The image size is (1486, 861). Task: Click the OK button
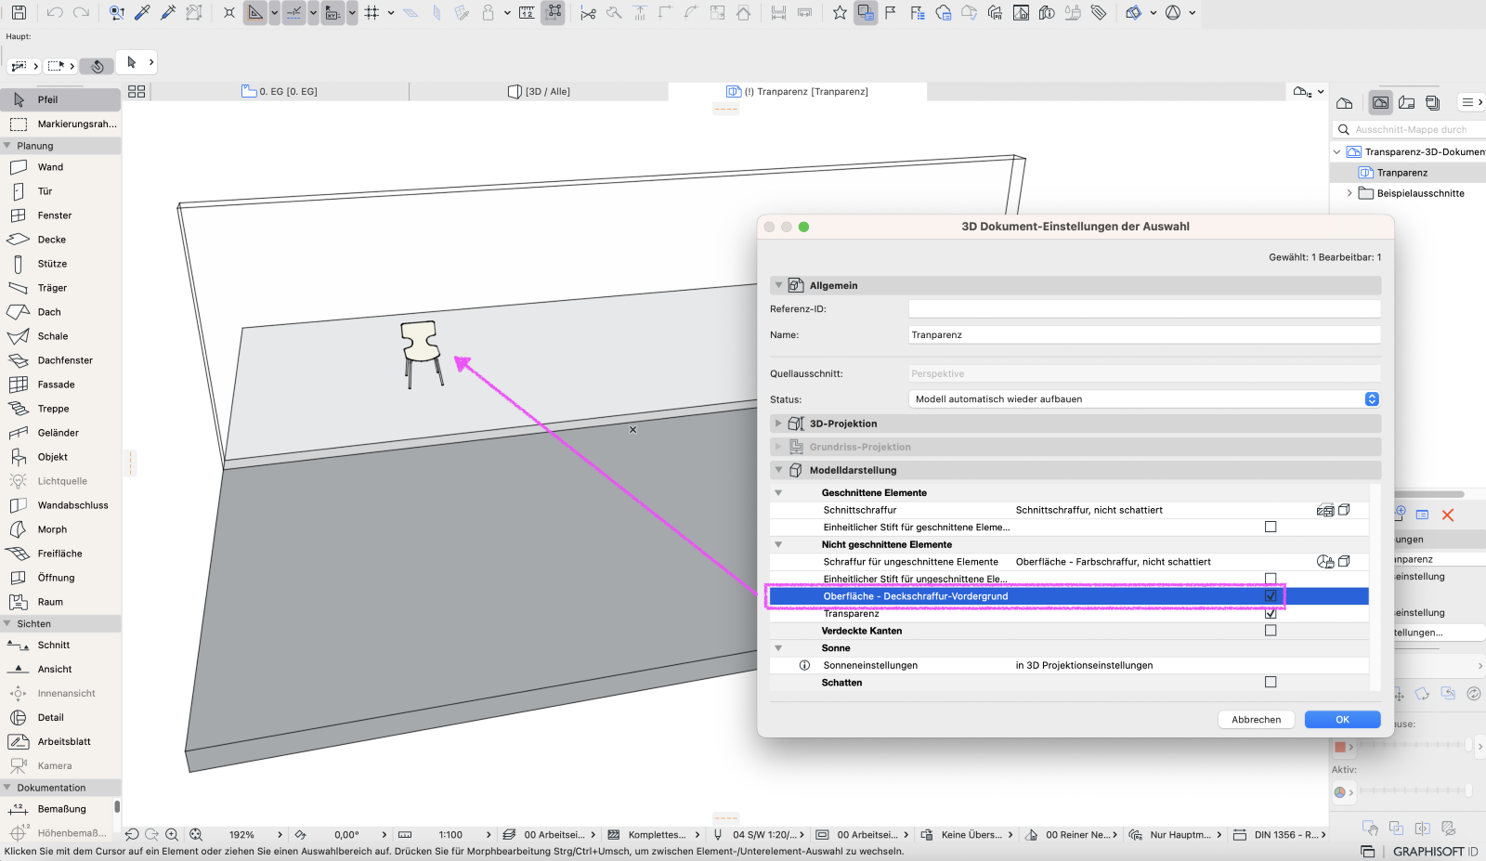(1342, 720)
